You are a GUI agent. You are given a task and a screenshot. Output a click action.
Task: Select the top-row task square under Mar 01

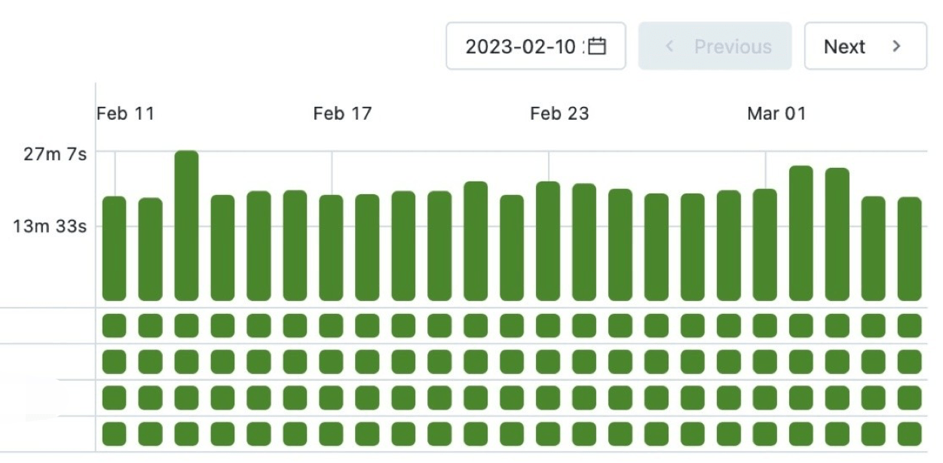coord(765,326)
